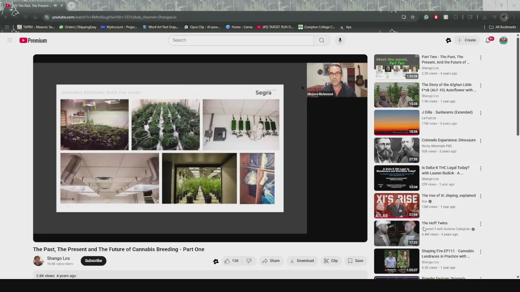Open options for Shaping Fire EP111 video
Screen dimensions: 520x292
(481, 252)
